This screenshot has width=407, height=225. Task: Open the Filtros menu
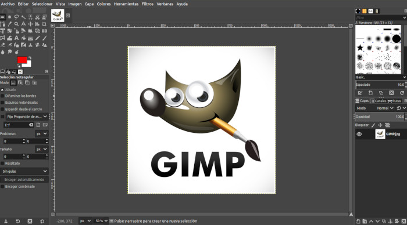[148, 4]
